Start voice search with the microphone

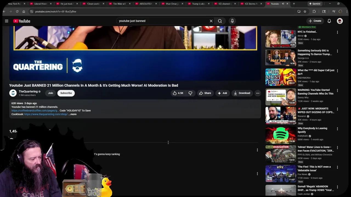(x=232, y=21)
